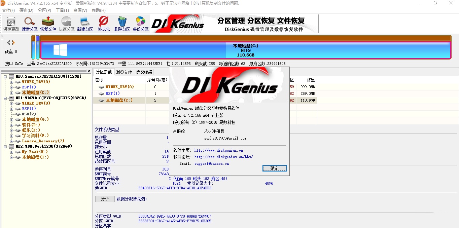This screenshot has width=459, height=228.
Task: Open the 帮助(H) menu
Action: 98,10
